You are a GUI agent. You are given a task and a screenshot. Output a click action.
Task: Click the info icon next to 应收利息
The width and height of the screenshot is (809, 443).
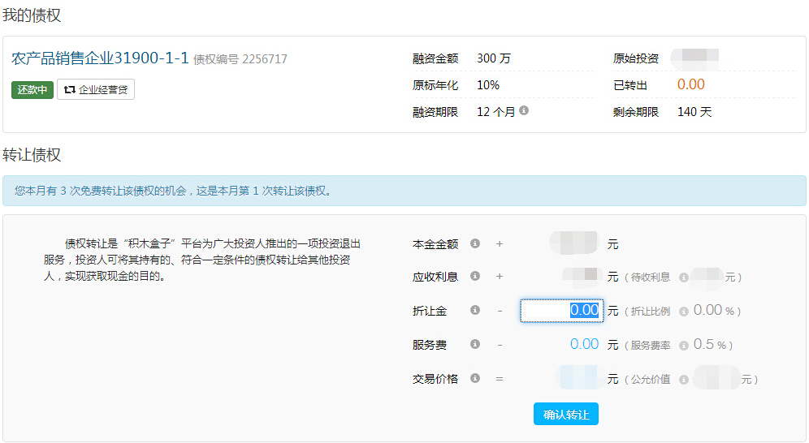coord(475,276)
